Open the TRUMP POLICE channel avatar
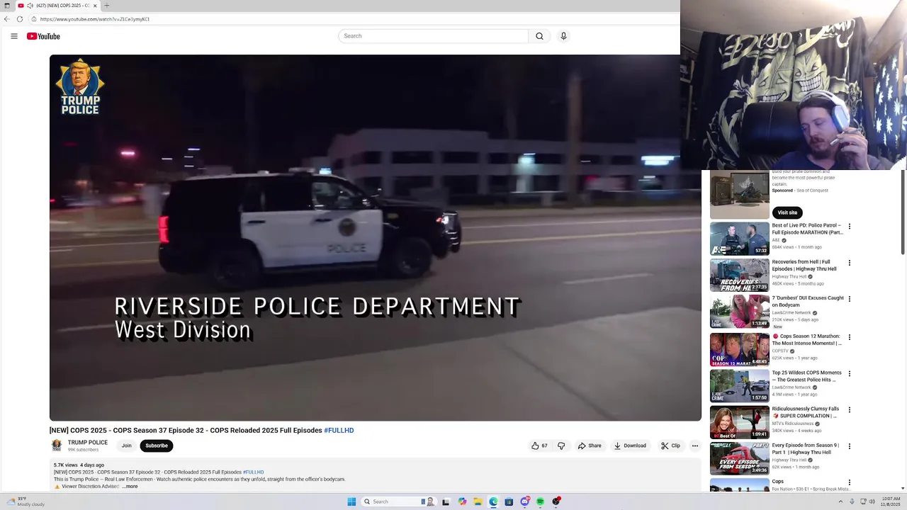Viewport: 907px width, 510px height. tap(57, 446)
